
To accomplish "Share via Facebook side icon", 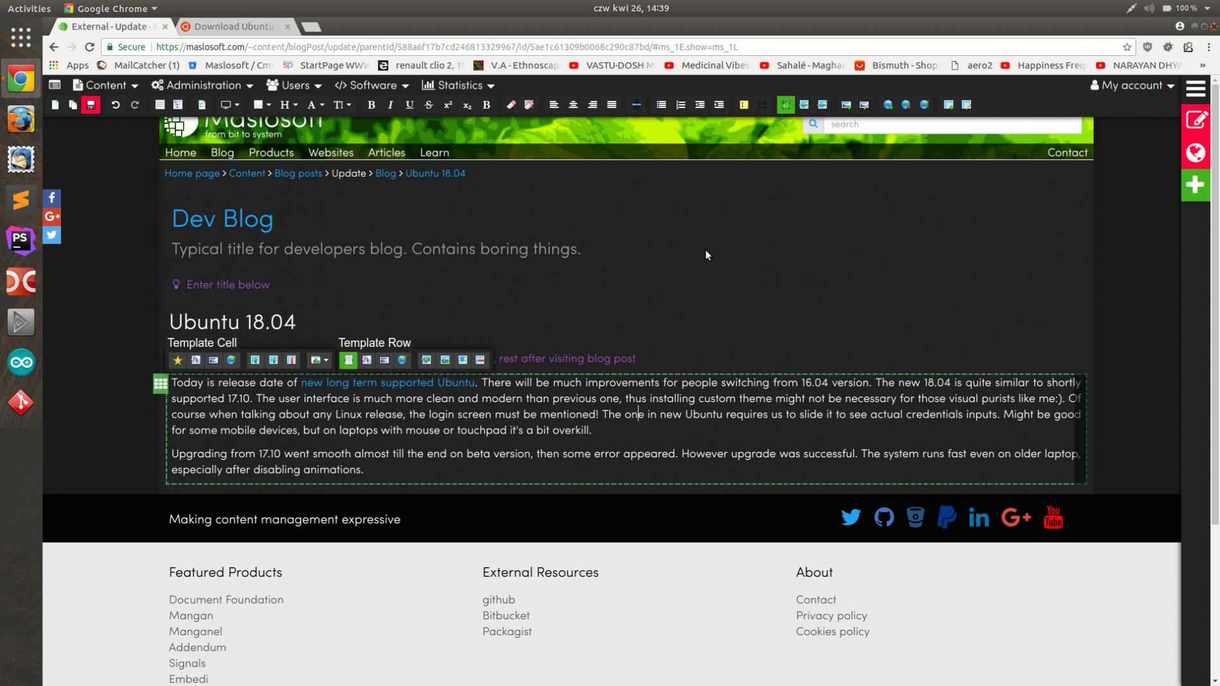I will [x=52, y=198].
